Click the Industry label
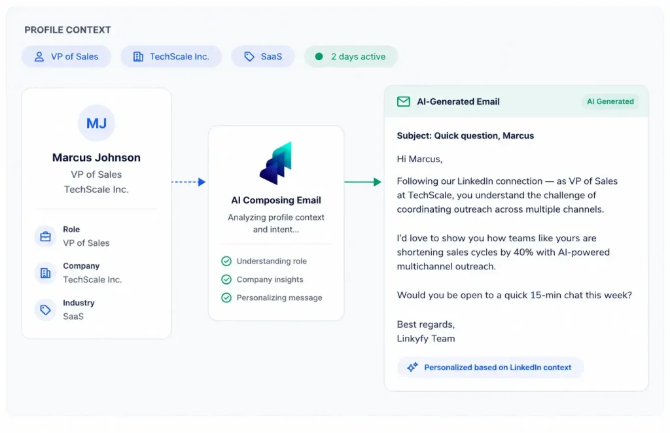The image size is (670, 433). click(79, 303)
